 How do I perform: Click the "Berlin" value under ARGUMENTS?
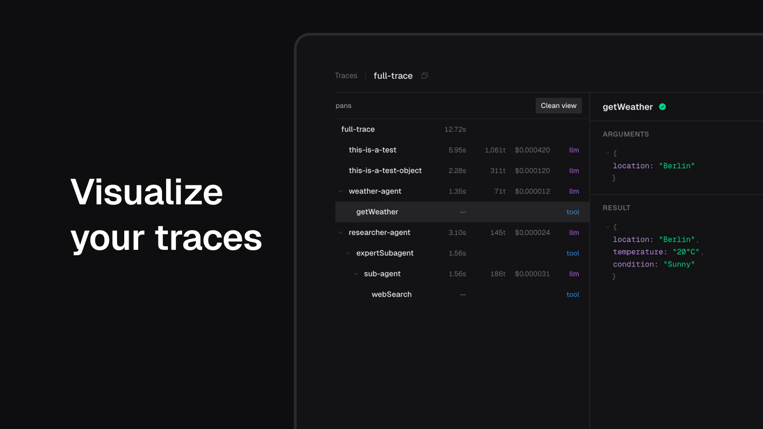coord(677,166)
